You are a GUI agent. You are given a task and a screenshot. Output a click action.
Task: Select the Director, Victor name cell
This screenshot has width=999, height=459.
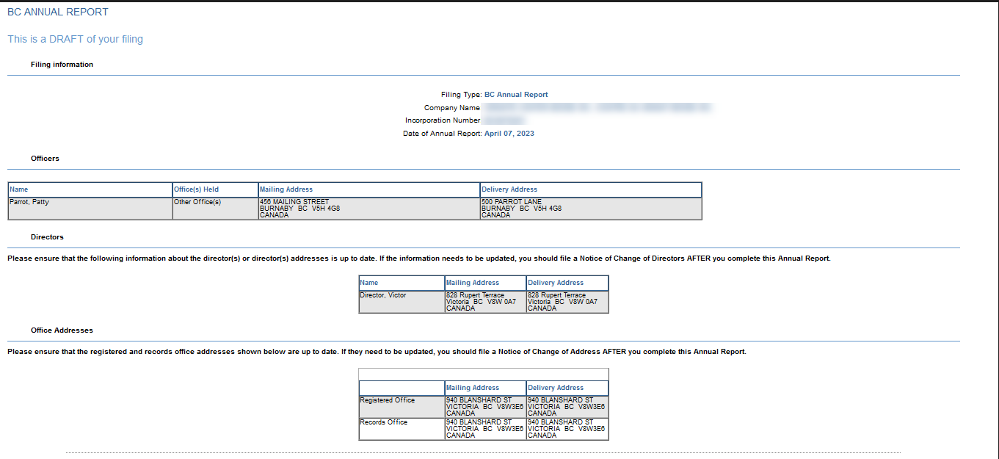382,295
